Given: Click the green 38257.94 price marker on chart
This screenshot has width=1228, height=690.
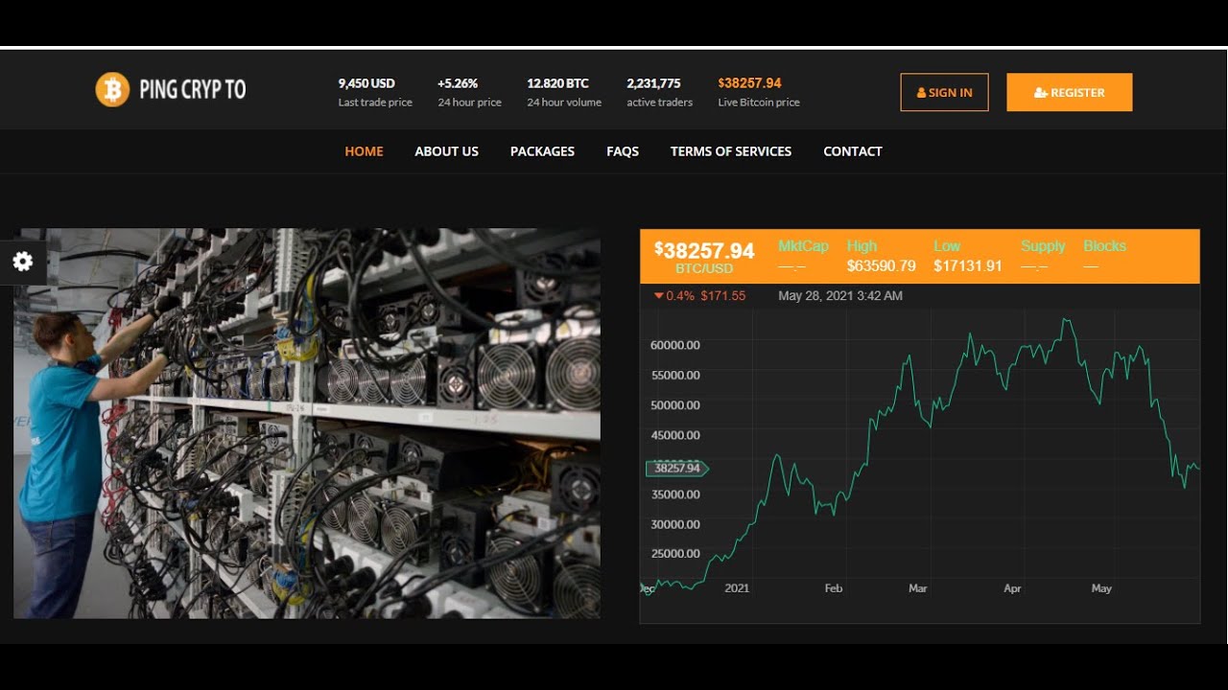Looking at the screenshot, I should (x=677, y=469).
